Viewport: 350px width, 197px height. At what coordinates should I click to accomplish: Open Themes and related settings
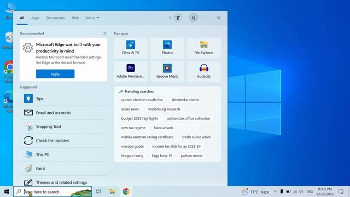point(63,182)
